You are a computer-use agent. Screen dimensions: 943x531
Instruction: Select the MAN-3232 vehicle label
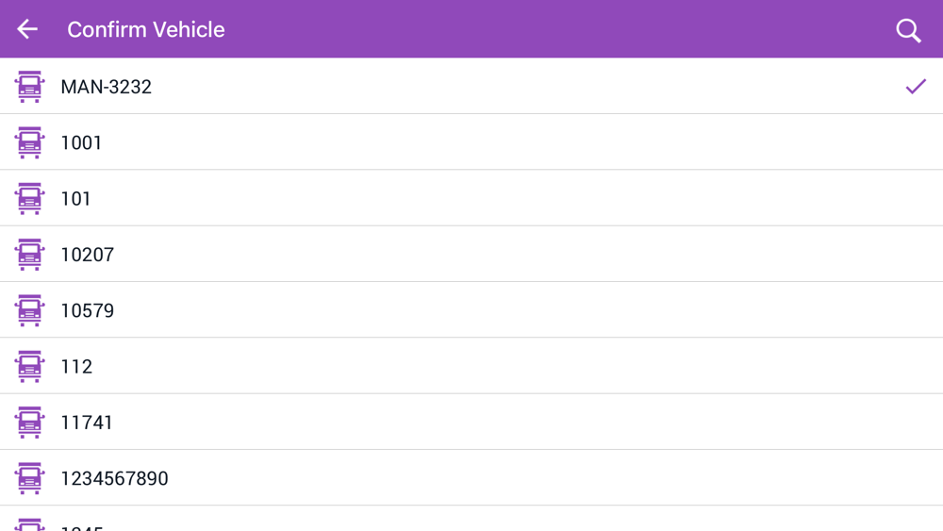106,87
